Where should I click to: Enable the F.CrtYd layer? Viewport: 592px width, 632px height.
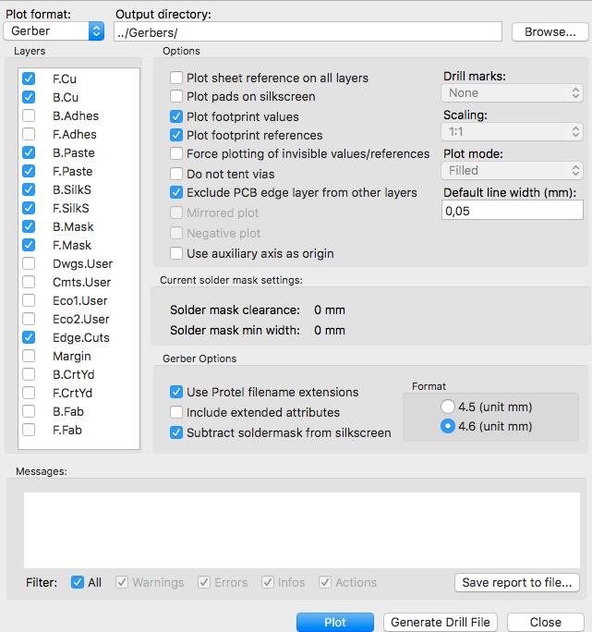coord(29,393)
